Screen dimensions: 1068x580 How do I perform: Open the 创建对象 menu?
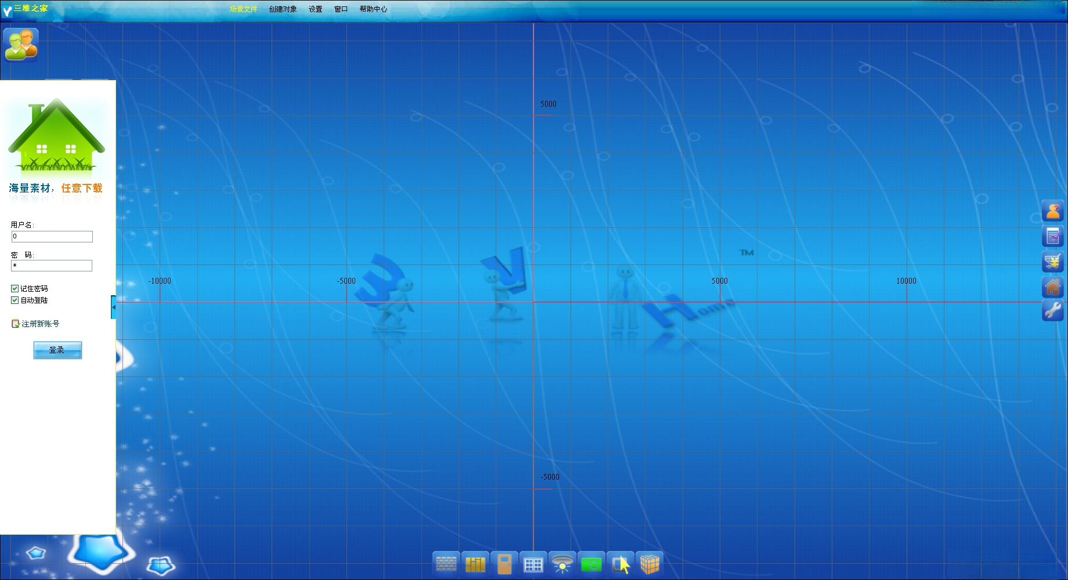[x=283, y=9]
